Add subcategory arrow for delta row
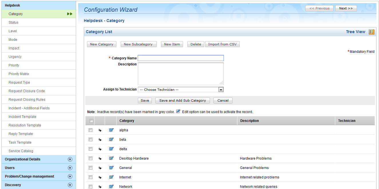 (100, 149)
